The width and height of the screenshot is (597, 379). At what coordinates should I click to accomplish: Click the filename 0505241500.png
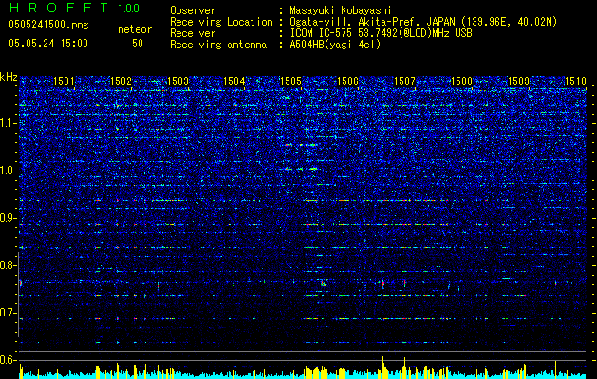[x=48, y=25]
